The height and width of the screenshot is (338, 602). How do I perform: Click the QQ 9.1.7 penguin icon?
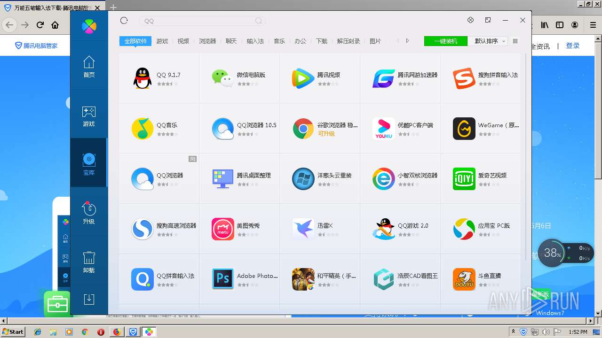(143, 78)
